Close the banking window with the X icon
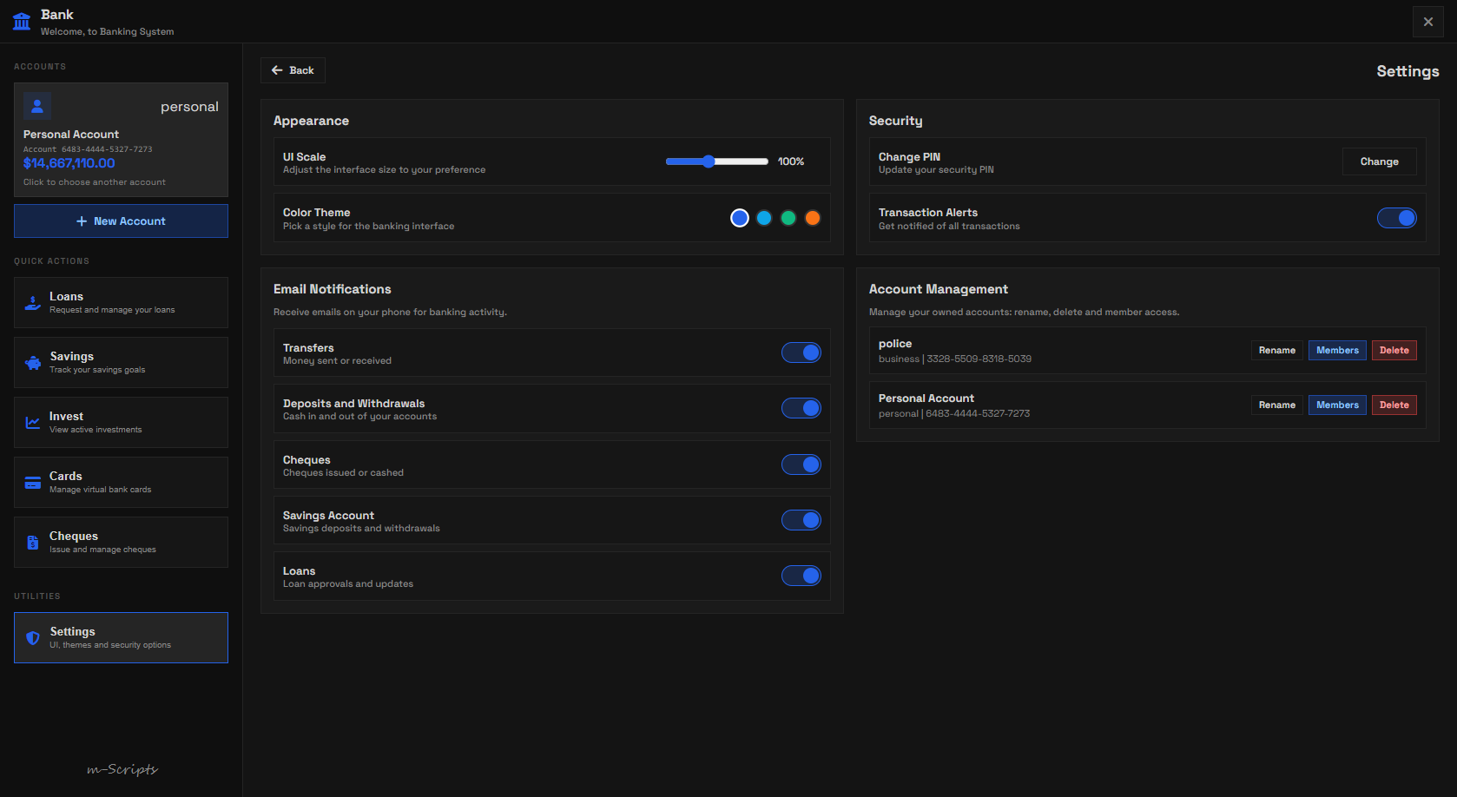Viewport: 1457px width, 797px height. tap(1428, 22)
